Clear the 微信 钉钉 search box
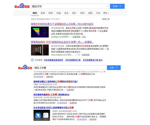 tap(107, 6)
